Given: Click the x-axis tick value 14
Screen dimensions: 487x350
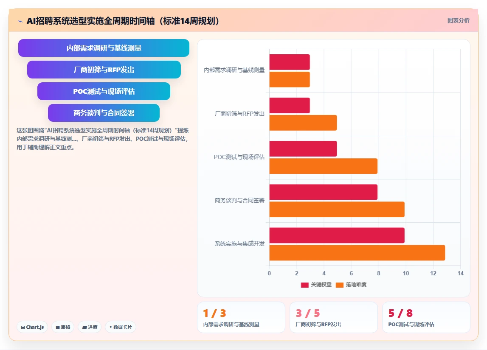Looking at the screenshot, I should point(460,273).
